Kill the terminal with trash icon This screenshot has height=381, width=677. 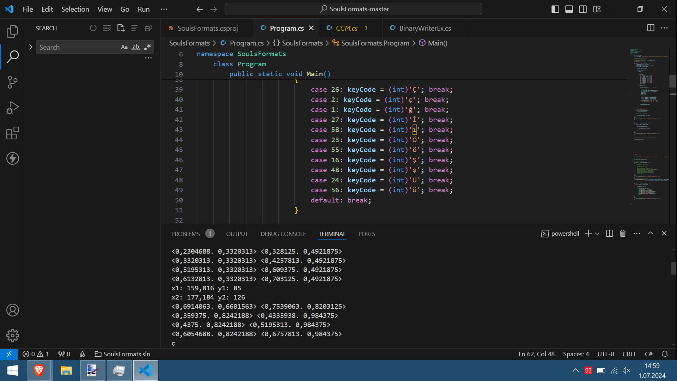pyautogui.click(x=623, y=234)
